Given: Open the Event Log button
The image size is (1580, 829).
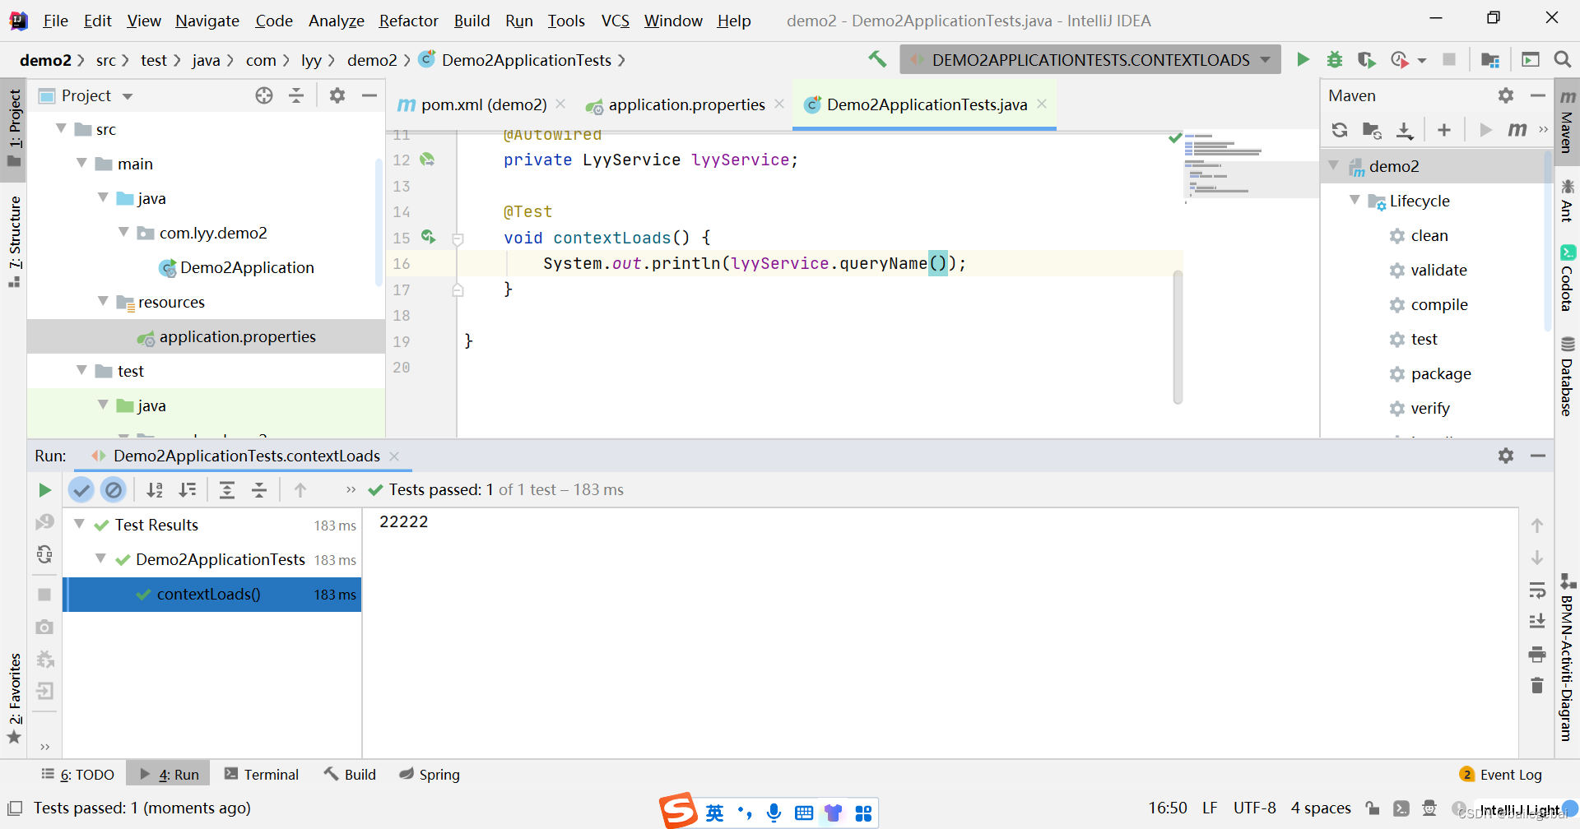Looking at the screenshot, I should [1500, 775].
